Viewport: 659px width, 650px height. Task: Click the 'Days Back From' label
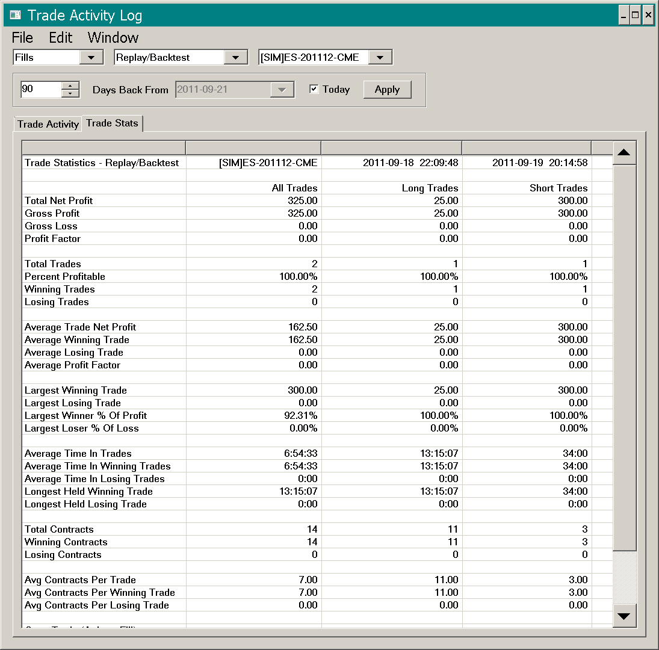pyautogui.click(x=130, y=90)
